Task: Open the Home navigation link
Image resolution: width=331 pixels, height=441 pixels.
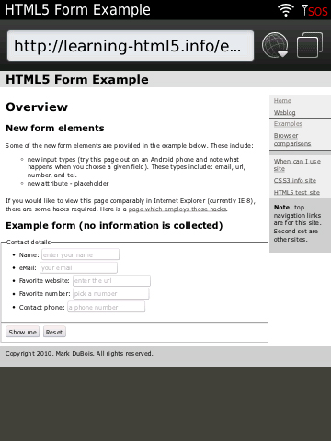Action: (282, 100)
